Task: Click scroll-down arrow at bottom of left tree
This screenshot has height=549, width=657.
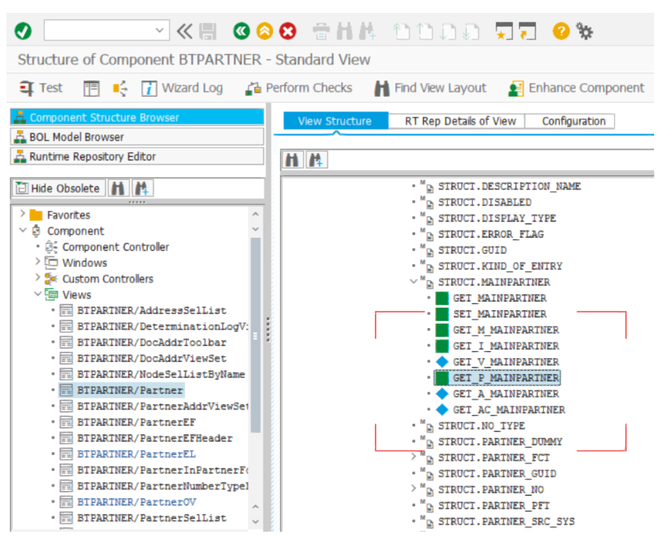Action: 255,522
